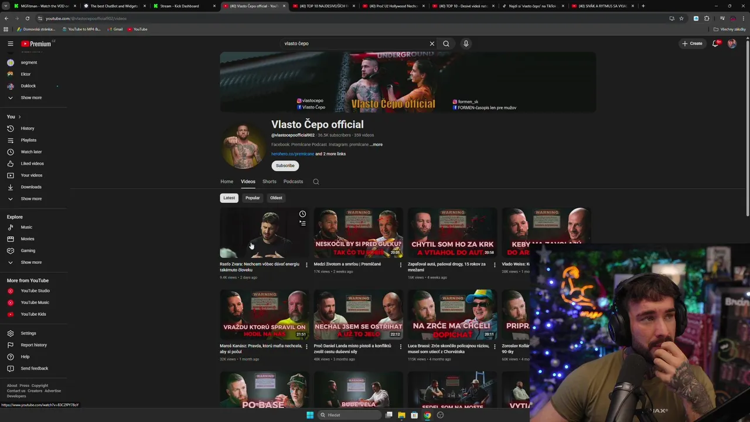Click the channel profile picture

243,146
